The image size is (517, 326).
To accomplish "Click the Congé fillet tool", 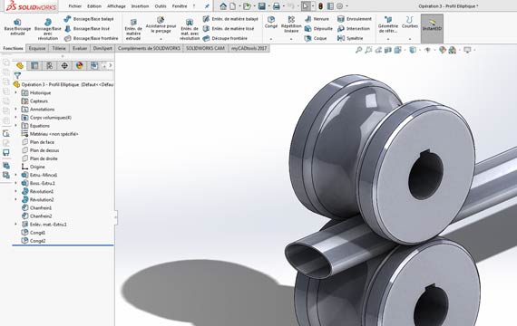I will (x=271, y=22).
